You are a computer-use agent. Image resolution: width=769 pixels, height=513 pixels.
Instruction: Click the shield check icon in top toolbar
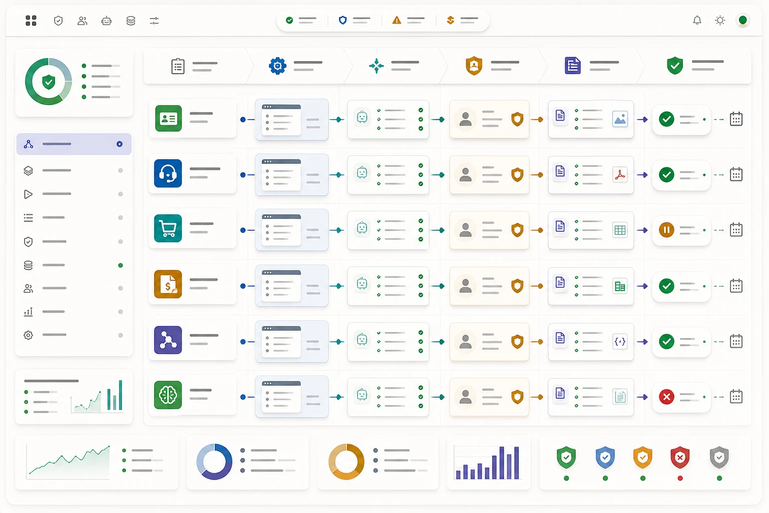tap(59, 21)
